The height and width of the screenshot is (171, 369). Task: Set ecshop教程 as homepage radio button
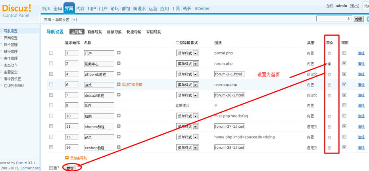(x=329, y=148)
